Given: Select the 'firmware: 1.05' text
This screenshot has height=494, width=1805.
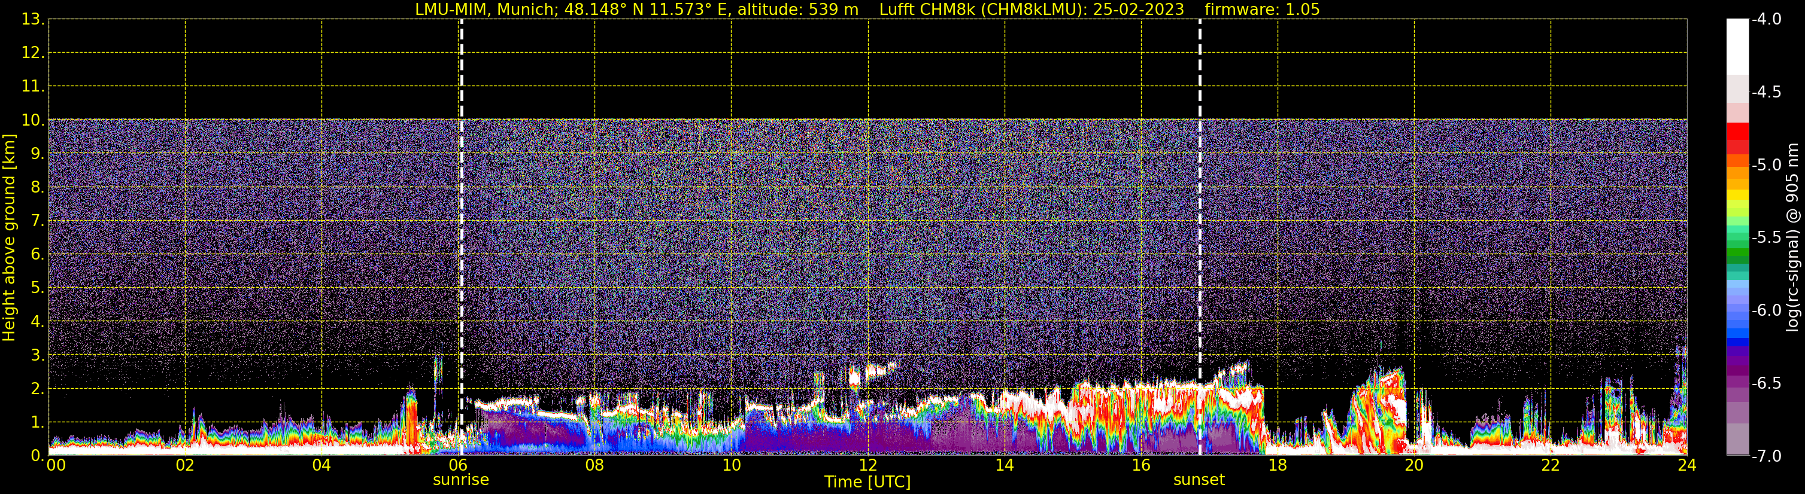Looking at the screenshot, I should pos(1262,10).
